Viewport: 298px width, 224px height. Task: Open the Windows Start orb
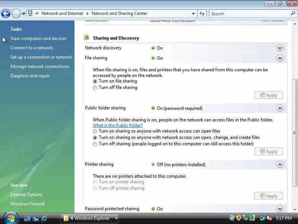(x=11, y=218)
